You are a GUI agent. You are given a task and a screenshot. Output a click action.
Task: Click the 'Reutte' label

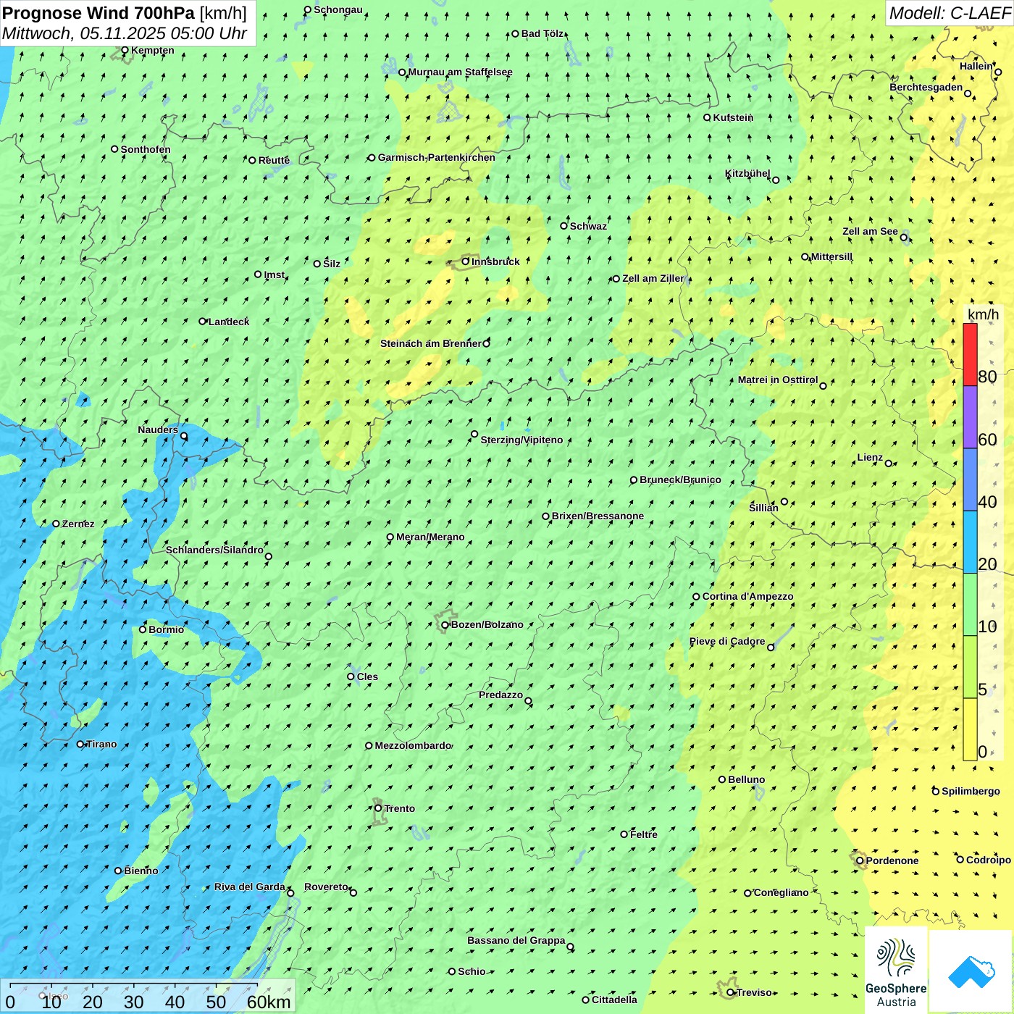[274, 160]
